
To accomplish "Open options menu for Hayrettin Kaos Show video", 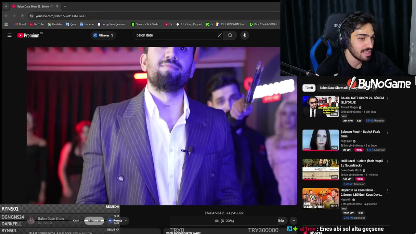I will click(388, 191).
